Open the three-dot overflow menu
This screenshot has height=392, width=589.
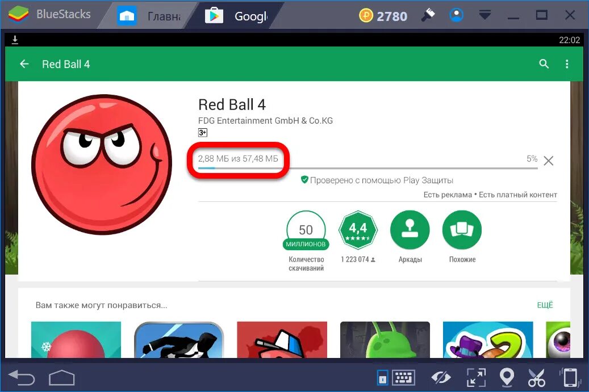[567, 64]
